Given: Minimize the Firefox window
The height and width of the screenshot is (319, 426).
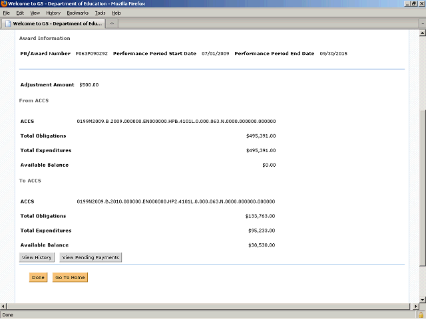Looking at the screenshot, I should [x=407, y=3].
